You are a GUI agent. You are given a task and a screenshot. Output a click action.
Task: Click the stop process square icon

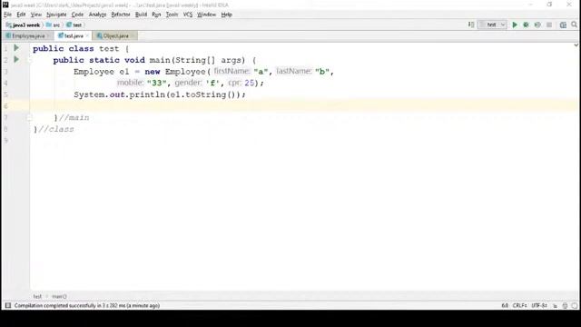[549, 25]
